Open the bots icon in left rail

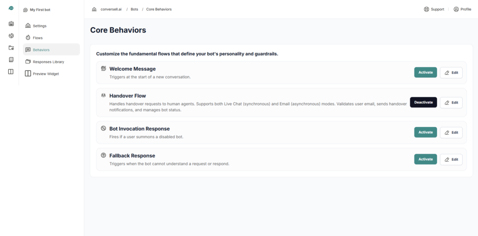11,23
